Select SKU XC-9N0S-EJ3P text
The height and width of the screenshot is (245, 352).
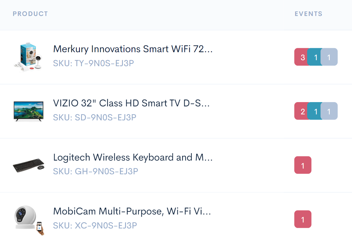(x=95, y=226)
